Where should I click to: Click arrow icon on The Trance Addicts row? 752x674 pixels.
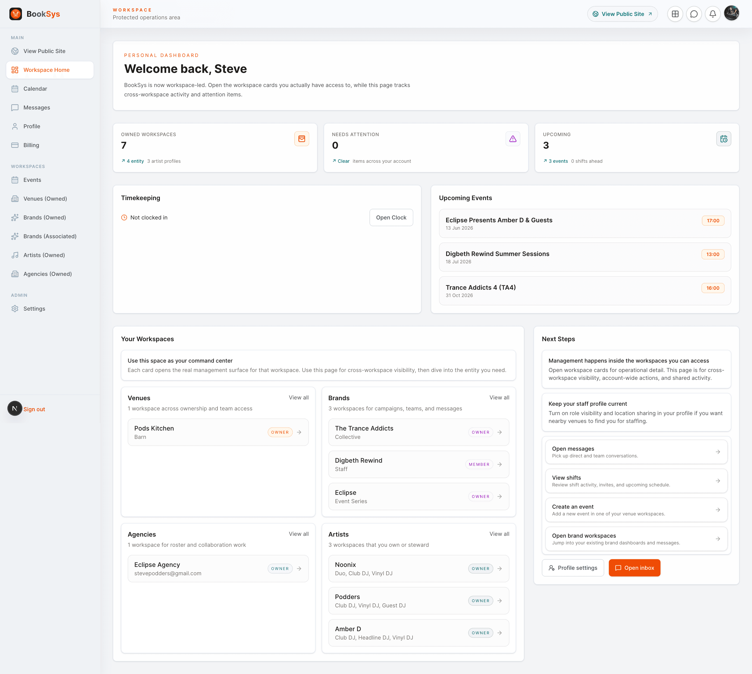500,433
